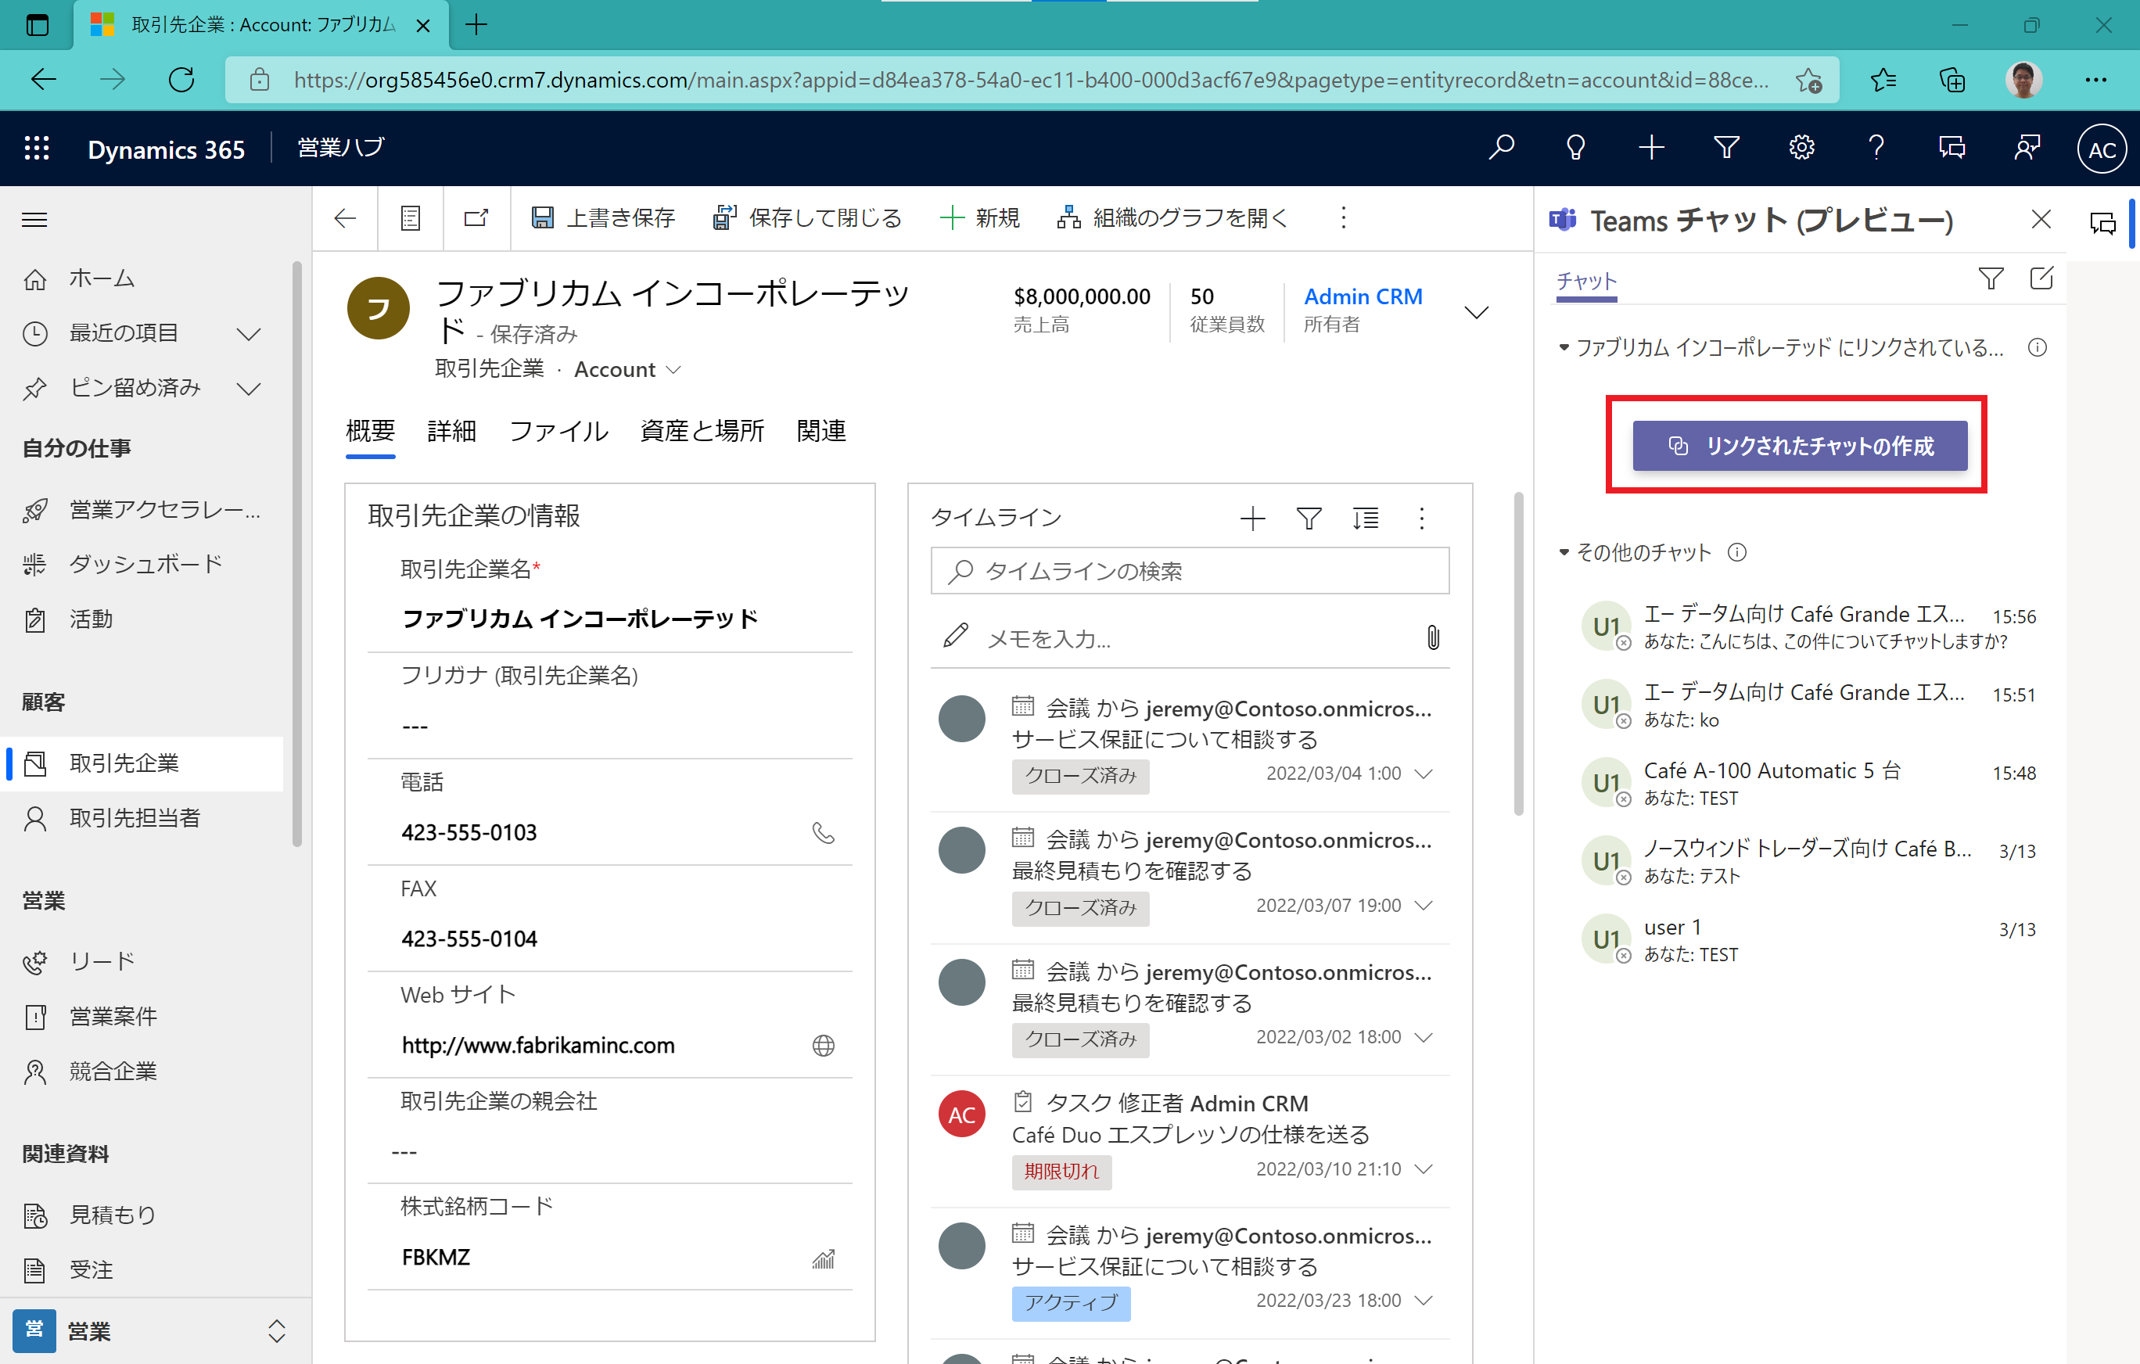Switch to the 詳細 tab
This screenshot has height=1364, width=2140.
click(x=451, y=431)
